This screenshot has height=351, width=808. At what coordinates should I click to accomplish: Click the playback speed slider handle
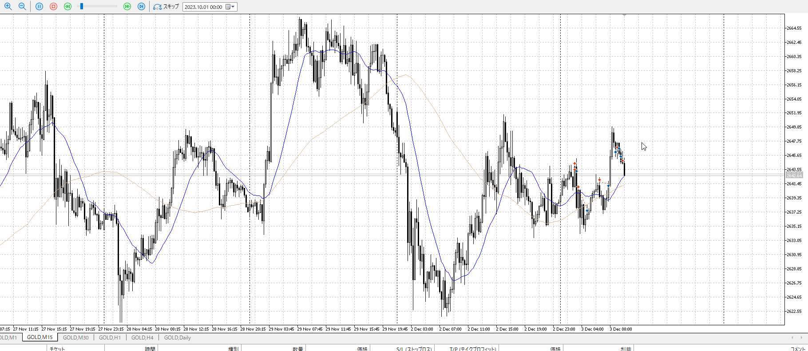coord(82,7)
